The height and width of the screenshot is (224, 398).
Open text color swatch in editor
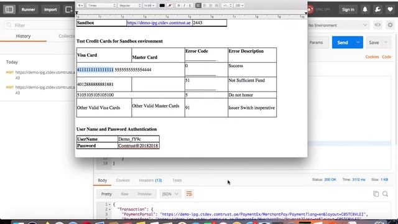click(162, 6)
